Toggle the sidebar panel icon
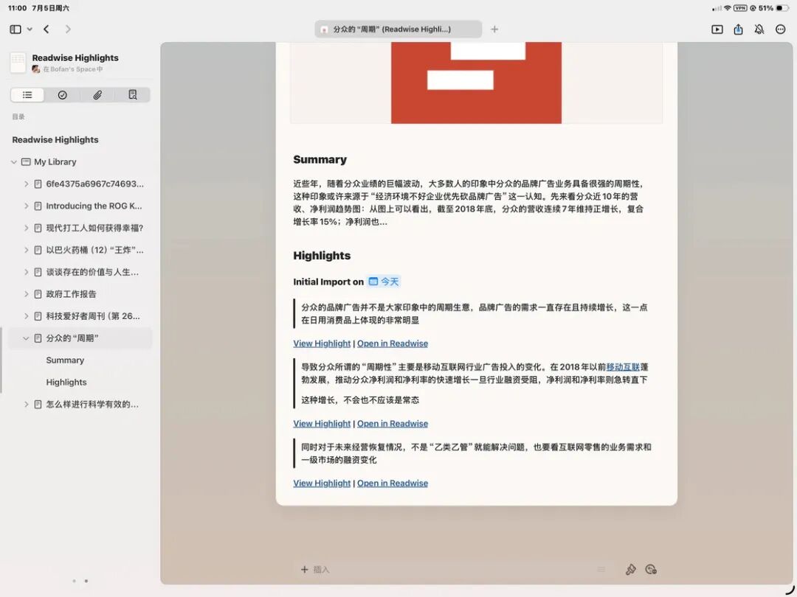 tap(15, 29)
